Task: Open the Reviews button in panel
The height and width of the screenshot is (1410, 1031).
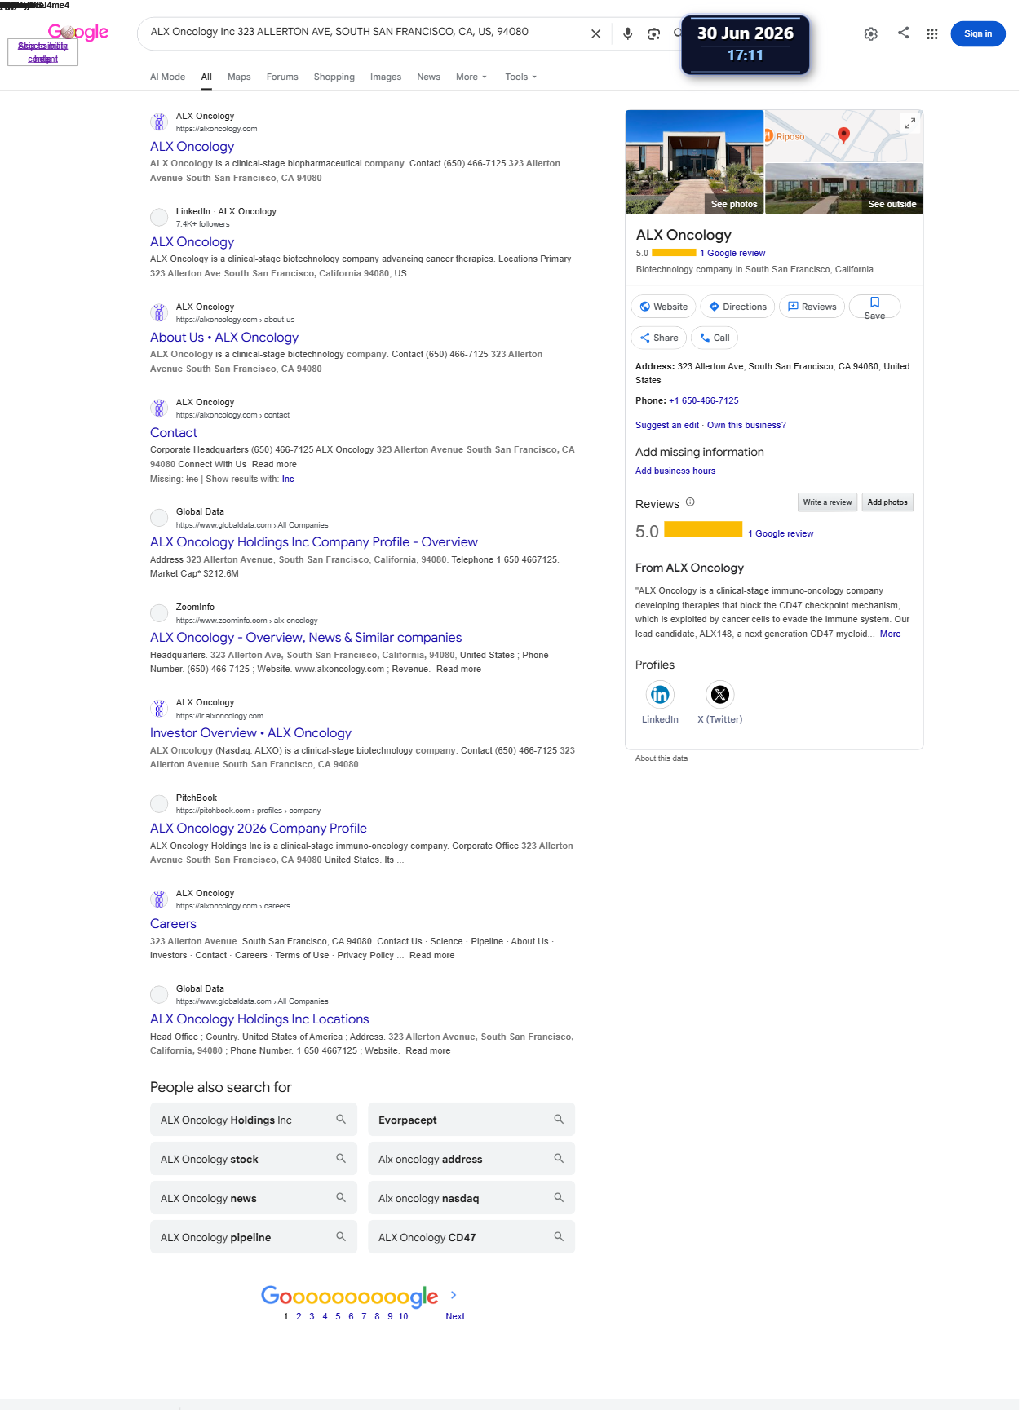Action: [x=812, y=307]
